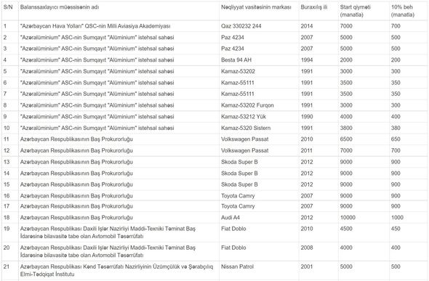Click the 'Start qiyməti (manatla)' header
Viewport: 429px width, 281px height.
click(355, 11)
